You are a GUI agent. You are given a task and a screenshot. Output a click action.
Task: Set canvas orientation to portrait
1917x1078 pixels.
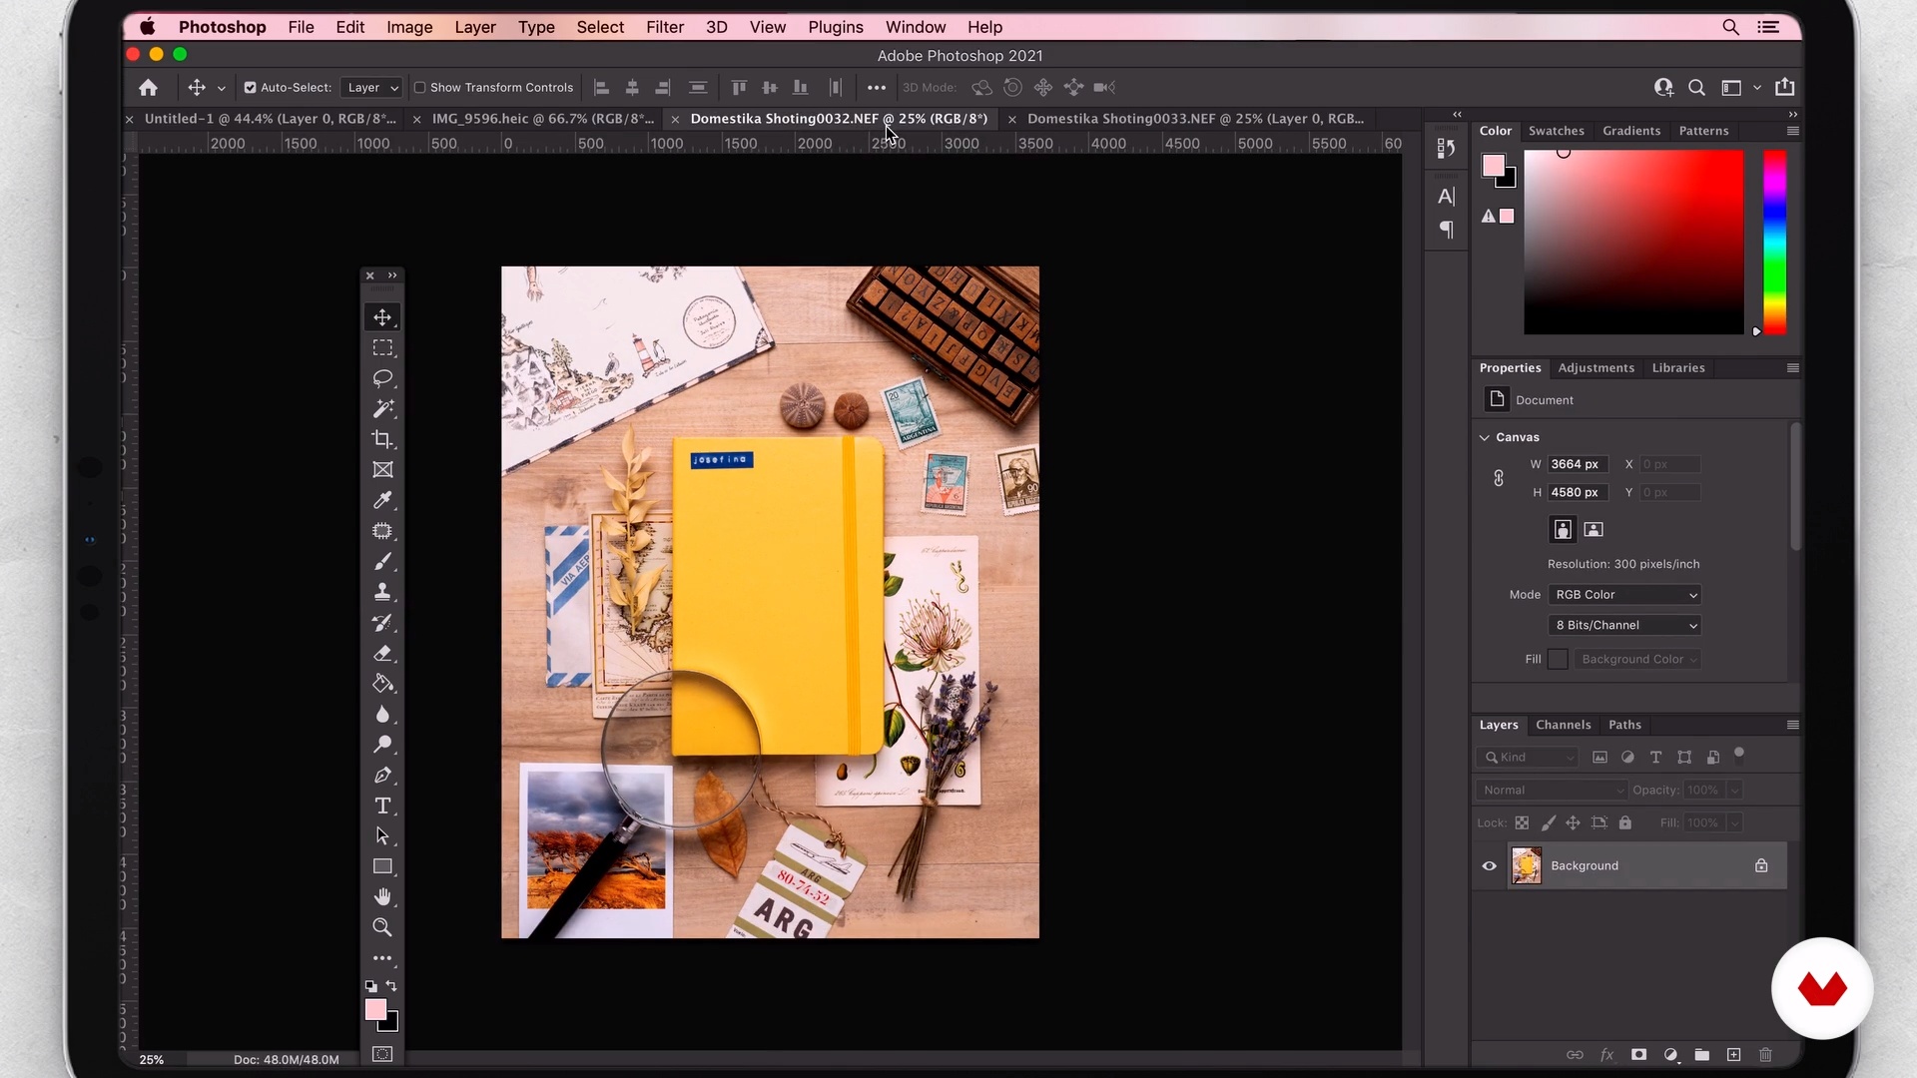coord(1564,530)
